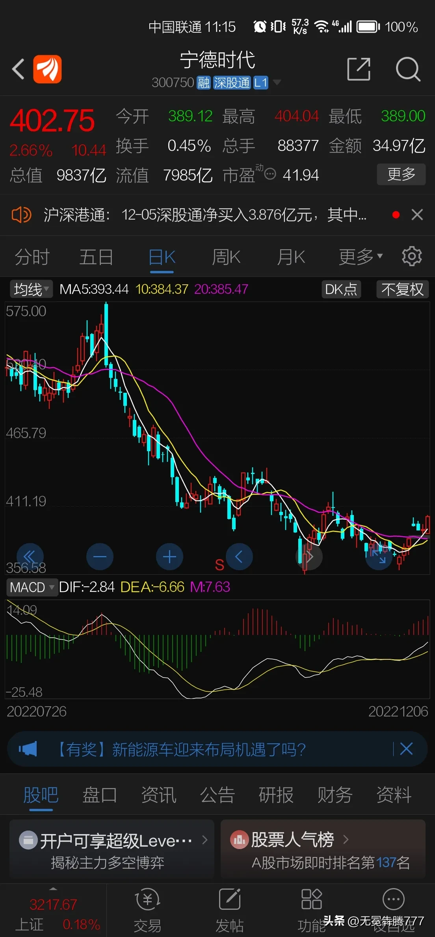Screen dimensions: 435x937
Task: Pan chart right with right arrow
Action: [309, 556]
